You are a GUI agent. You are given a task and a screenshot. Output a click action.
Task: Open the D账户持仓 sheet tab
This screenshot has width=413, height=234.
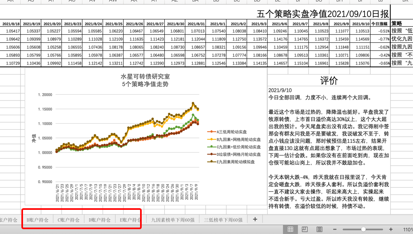100,220
